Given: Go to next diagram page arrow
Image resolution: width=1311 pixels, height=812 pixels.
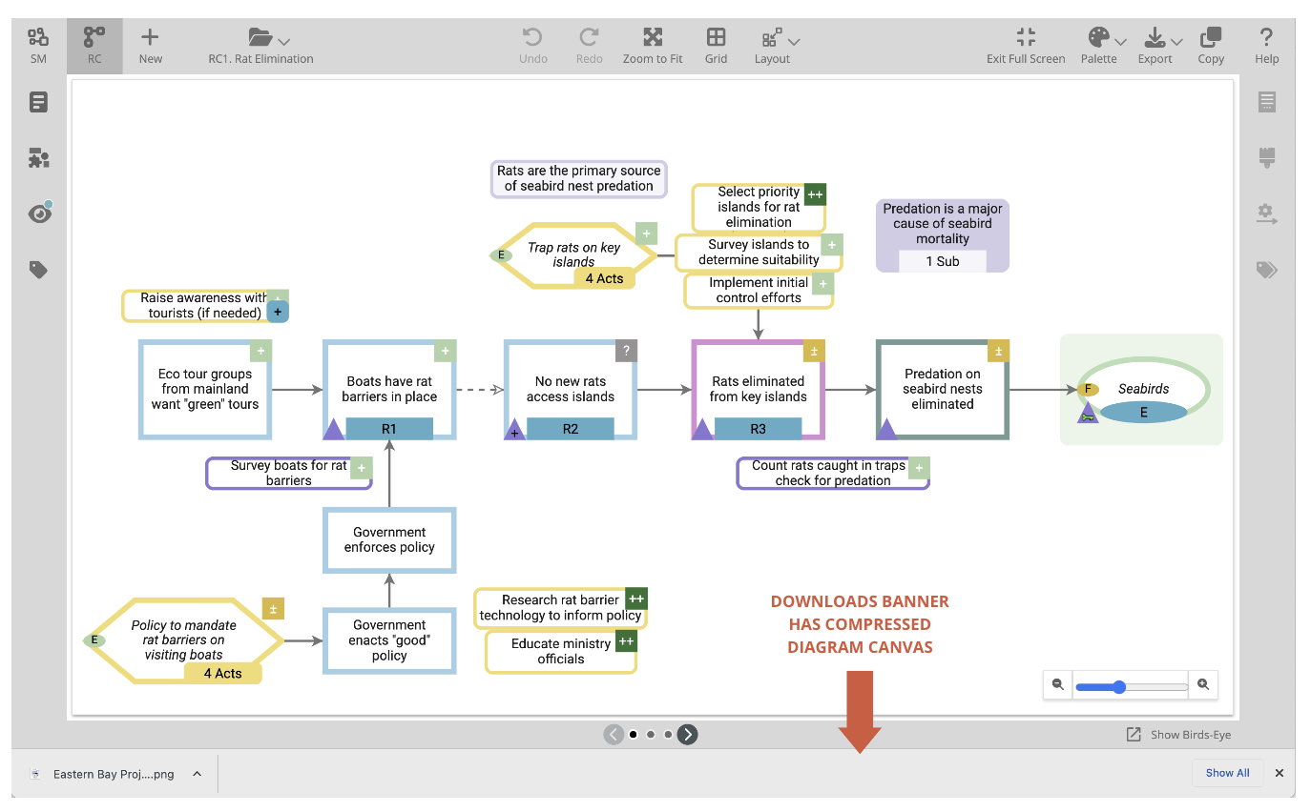Looking at the screenshot, I should pos(688,735).
